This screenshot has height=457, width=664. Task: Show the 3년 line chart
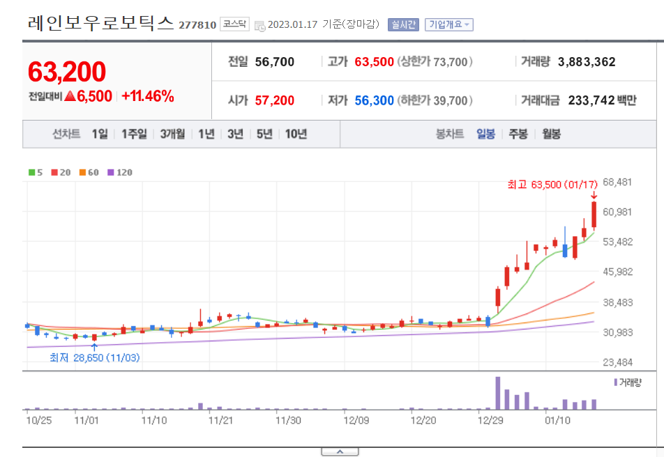coord(236,134)
